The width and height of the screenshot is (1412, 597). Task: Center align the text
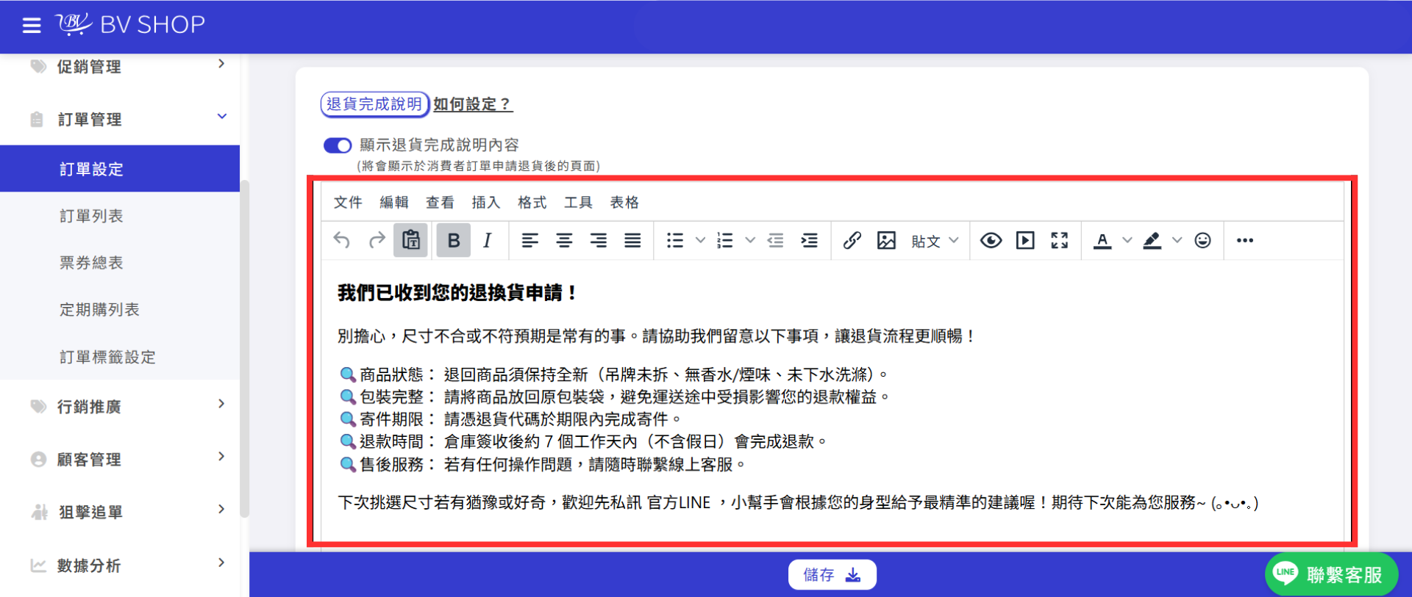coord(564,240)
